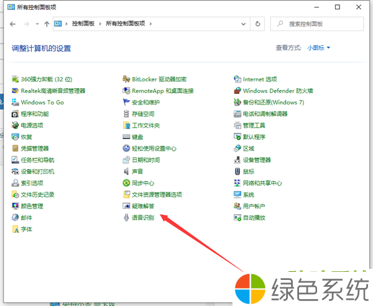This screenshot has width=373, height=306.
Task: Maximize the 所有控制面板项 window
Action: [338, 7]
